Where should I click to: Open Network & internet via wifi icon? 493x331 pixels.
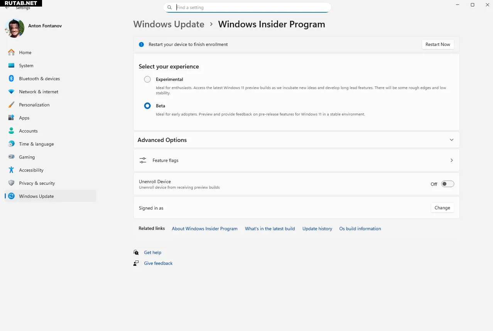[x=11, y=91]
